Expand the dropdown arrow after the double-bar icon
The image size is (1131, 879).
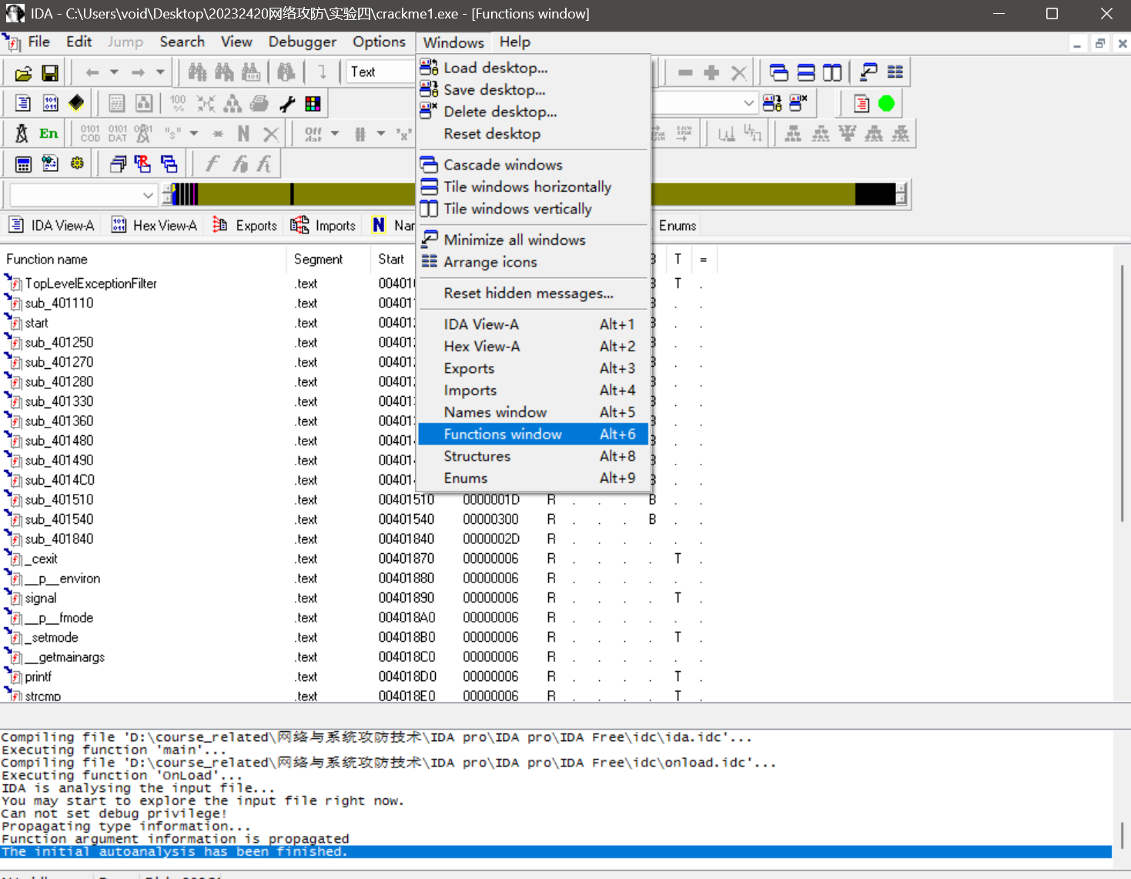[380, 133]
